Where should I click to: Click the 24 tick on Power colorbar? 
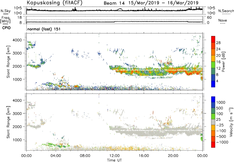pyautogui.click(x=218, y=49)
